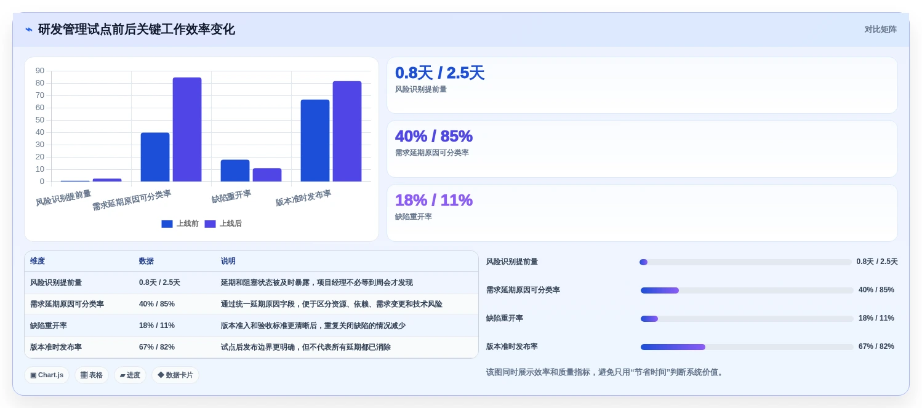922x408 pixels.
Task: Click the description starting 试点后发布边界更明确
Action: click(306, 348)
